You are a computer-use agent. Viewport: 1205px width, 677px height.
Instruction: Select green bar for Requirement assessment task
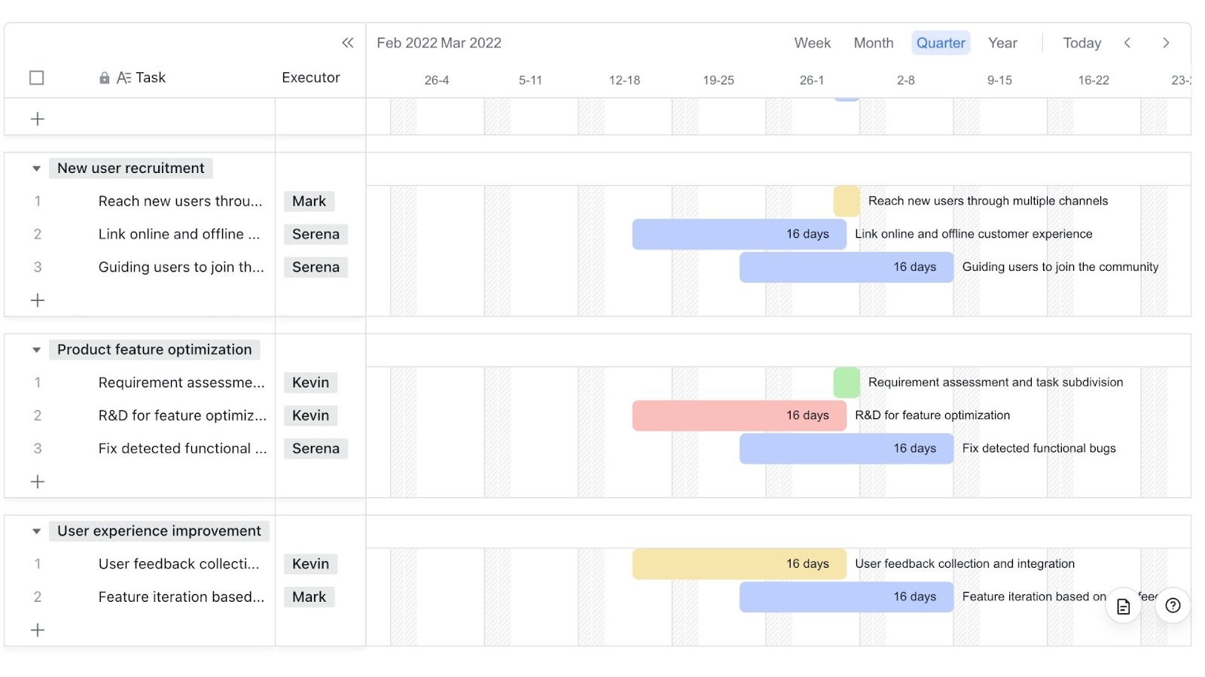coord(847,382)
